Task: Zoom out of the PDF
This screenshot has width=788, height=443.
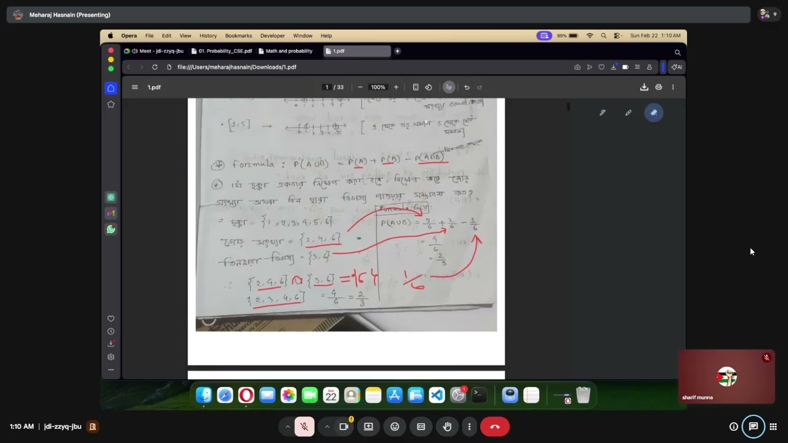Action: click(360, 87)
